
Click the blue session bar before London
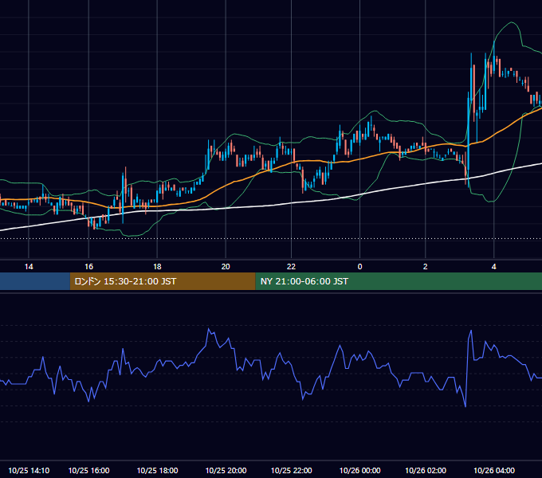(x=35, y=281)
